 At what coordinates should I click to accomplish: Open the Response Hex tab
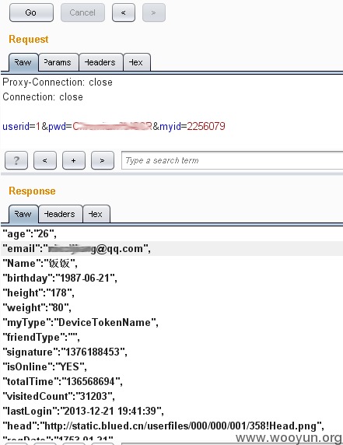pyautogui.click(x=96, y=214)
